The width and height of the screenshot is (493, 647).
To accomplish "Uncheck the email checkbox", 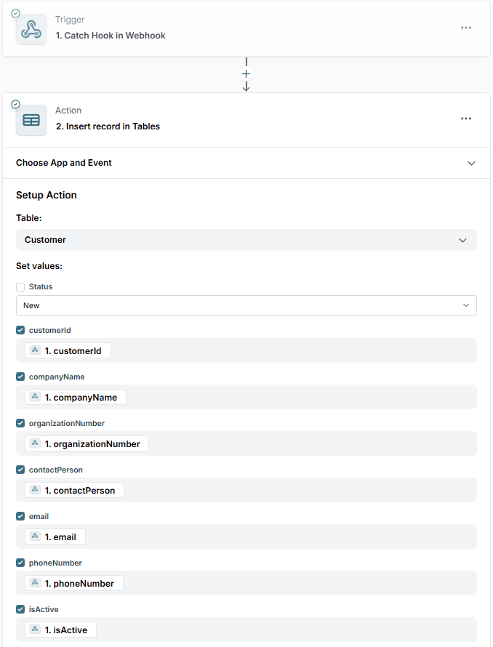I will [x=20, y=516].
